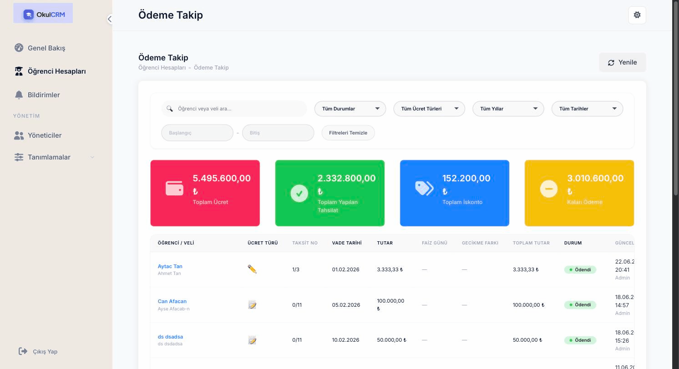Screen dimensions: 679x369
Task: Click the Tanımlamalar sliders icon
Action: click(19, 157)
